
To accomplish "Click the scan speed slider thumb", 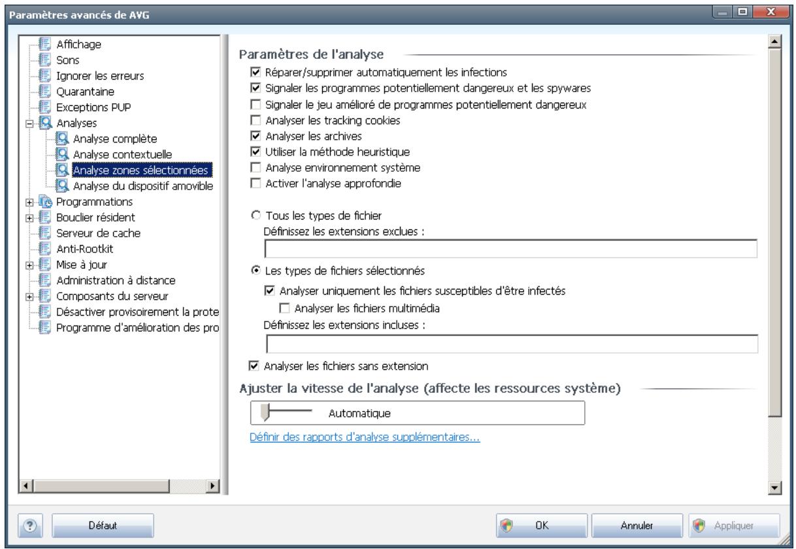I will tap(265, 413).
